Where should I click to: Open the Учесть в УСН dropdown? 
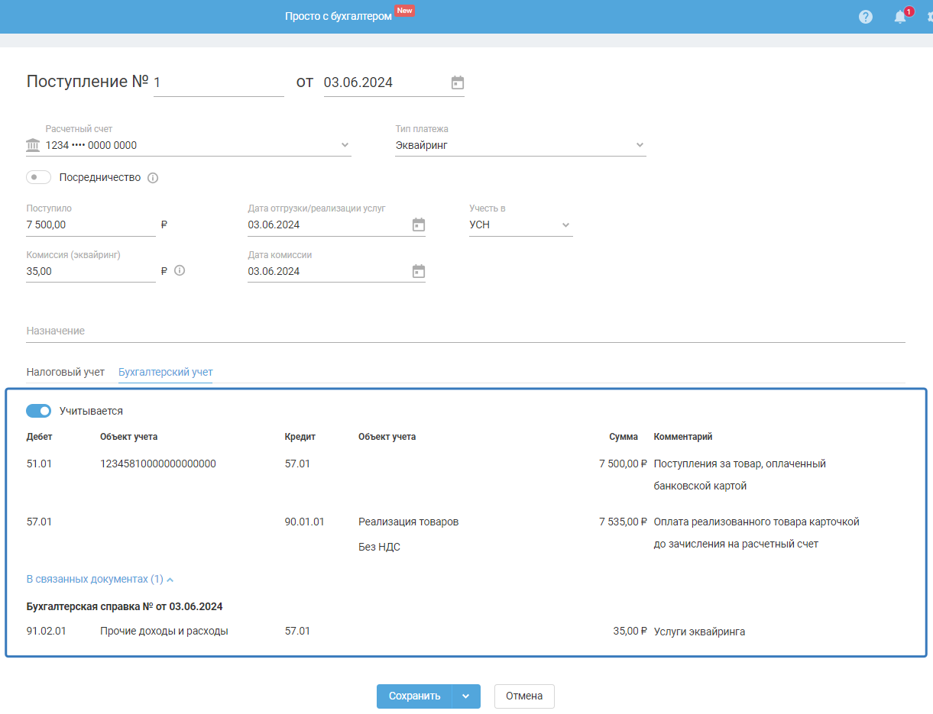pos(565,225)
